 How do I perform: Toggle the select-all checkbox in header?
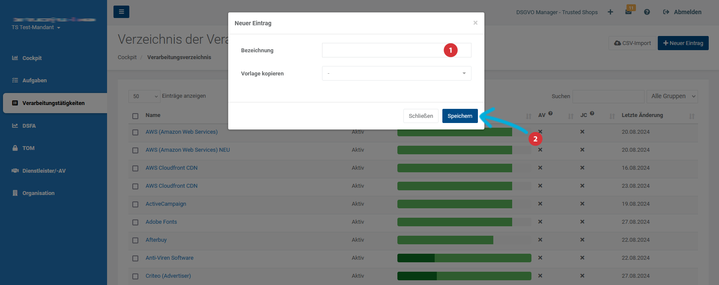[135, 116]
